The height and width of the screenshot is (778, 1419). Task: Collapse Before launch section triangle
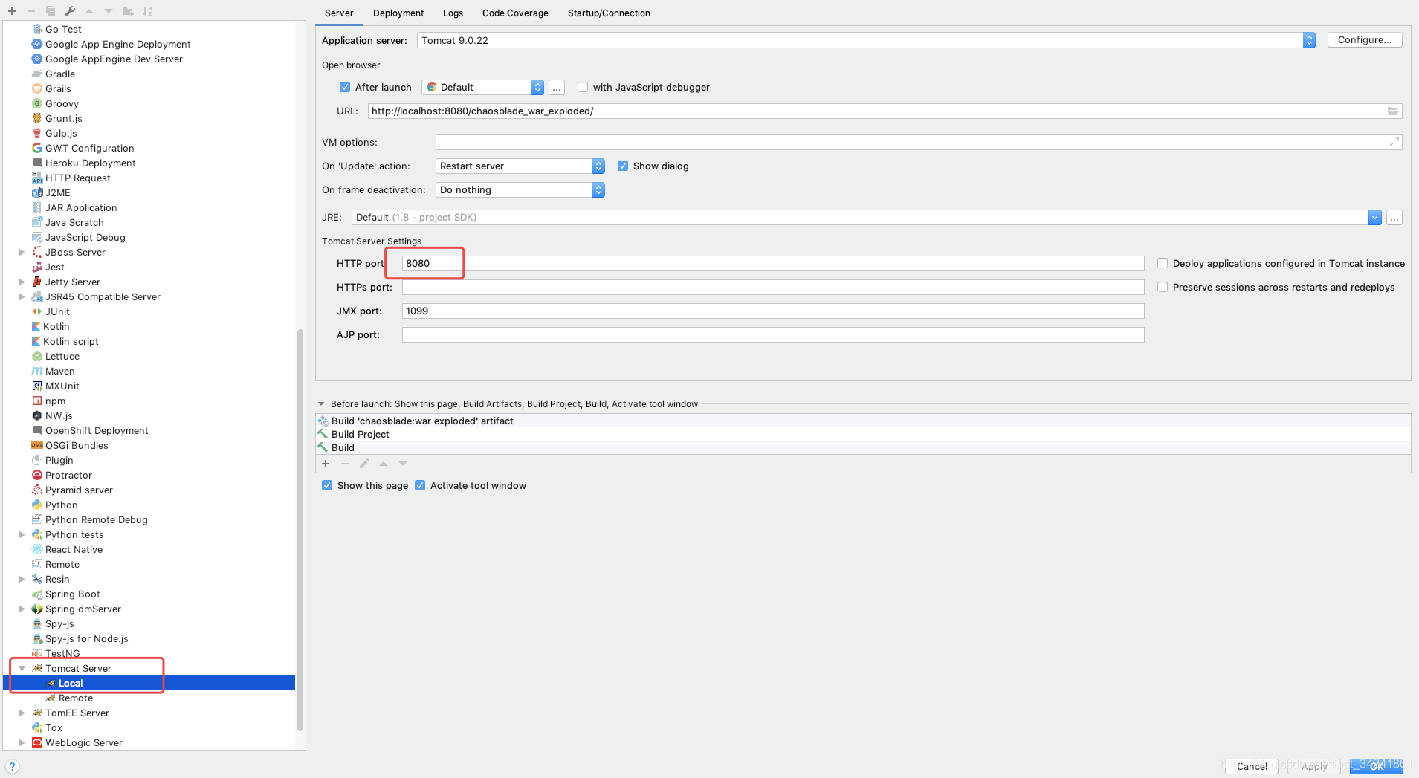(x=321, y=404)
